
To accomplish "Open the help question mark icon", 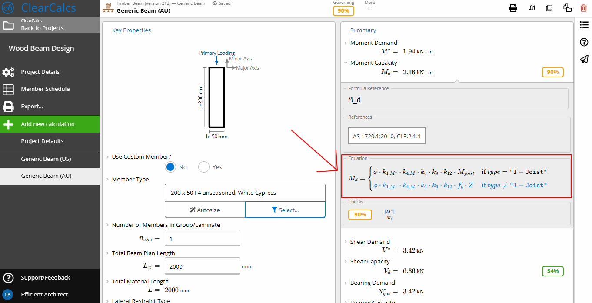I will coord(584,42).
